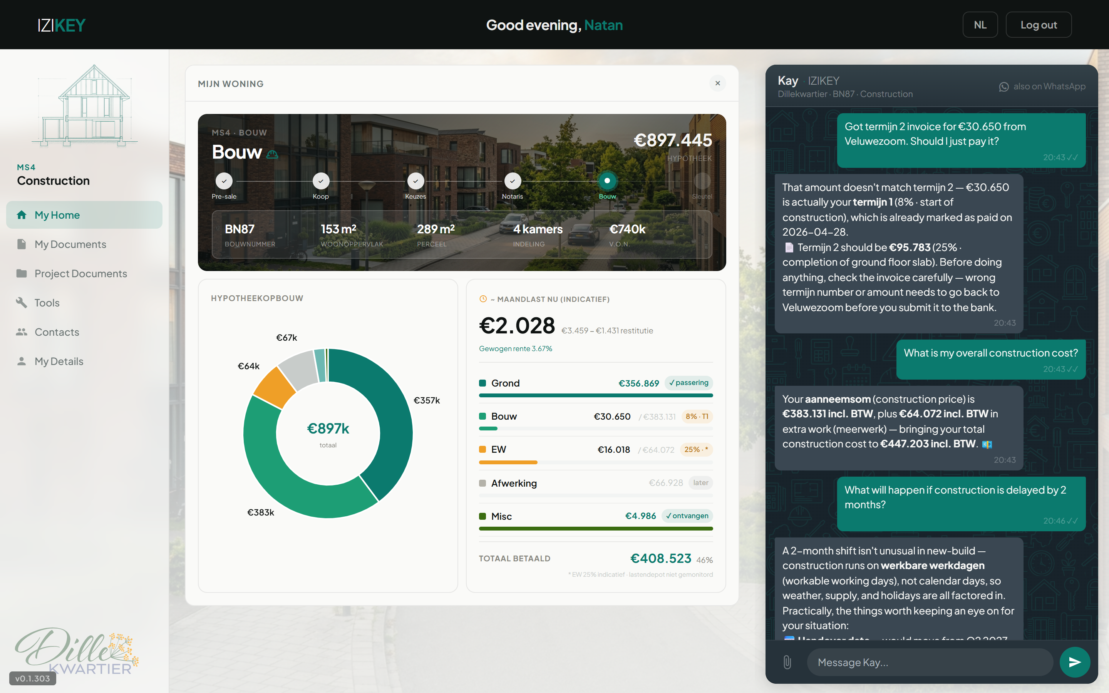Click the EW orange color swatch

(x=482, y=450)
